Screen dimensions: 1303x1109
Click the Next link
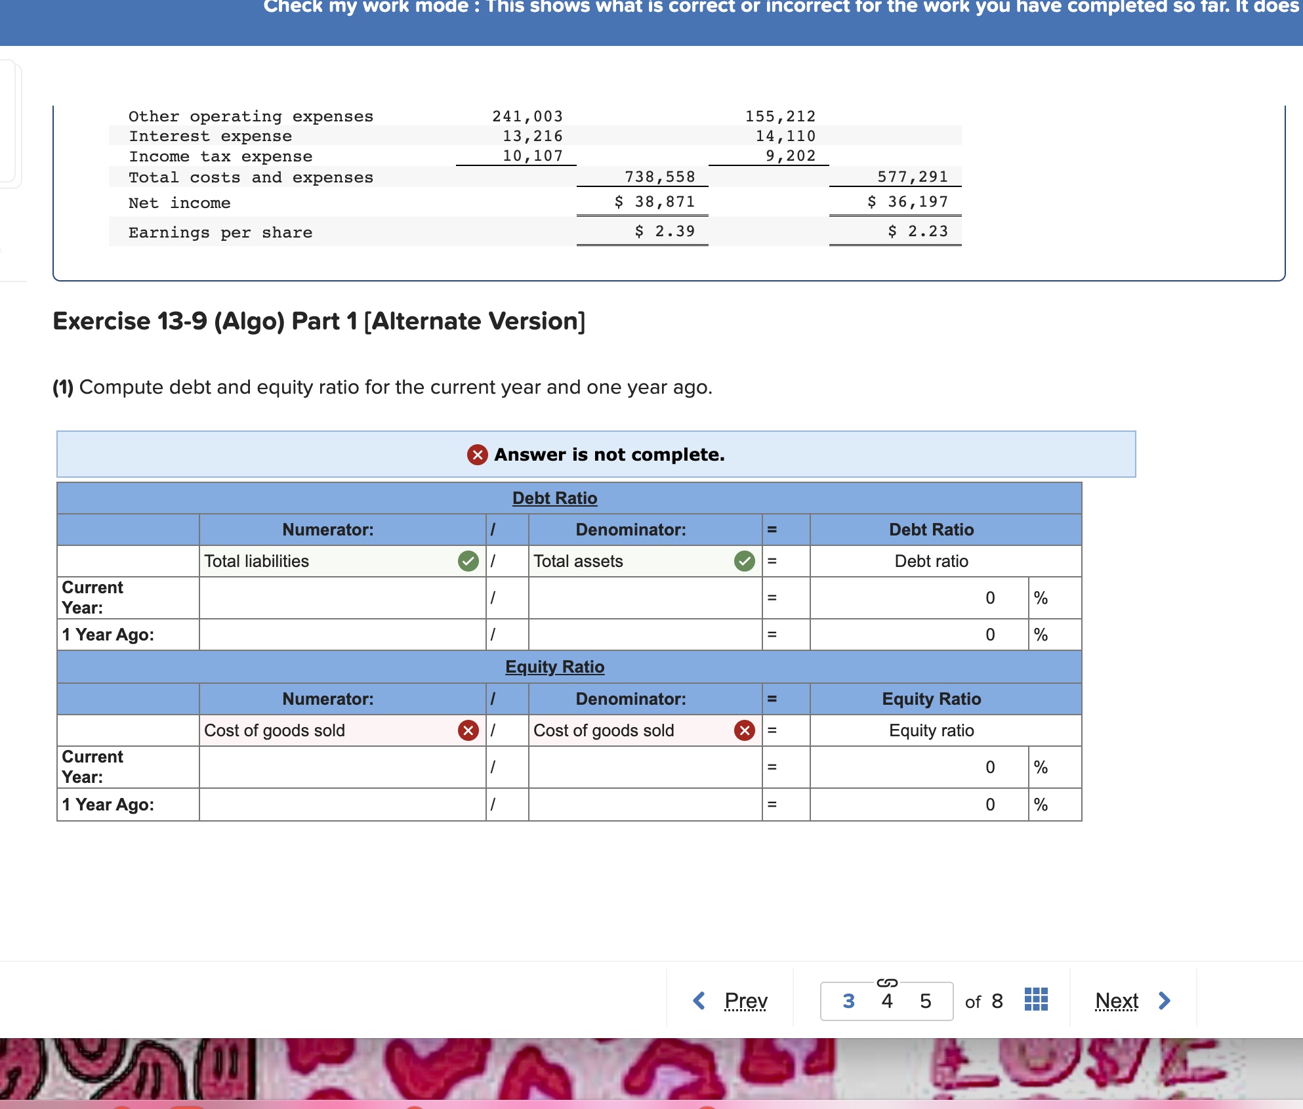(1117, 1001)
